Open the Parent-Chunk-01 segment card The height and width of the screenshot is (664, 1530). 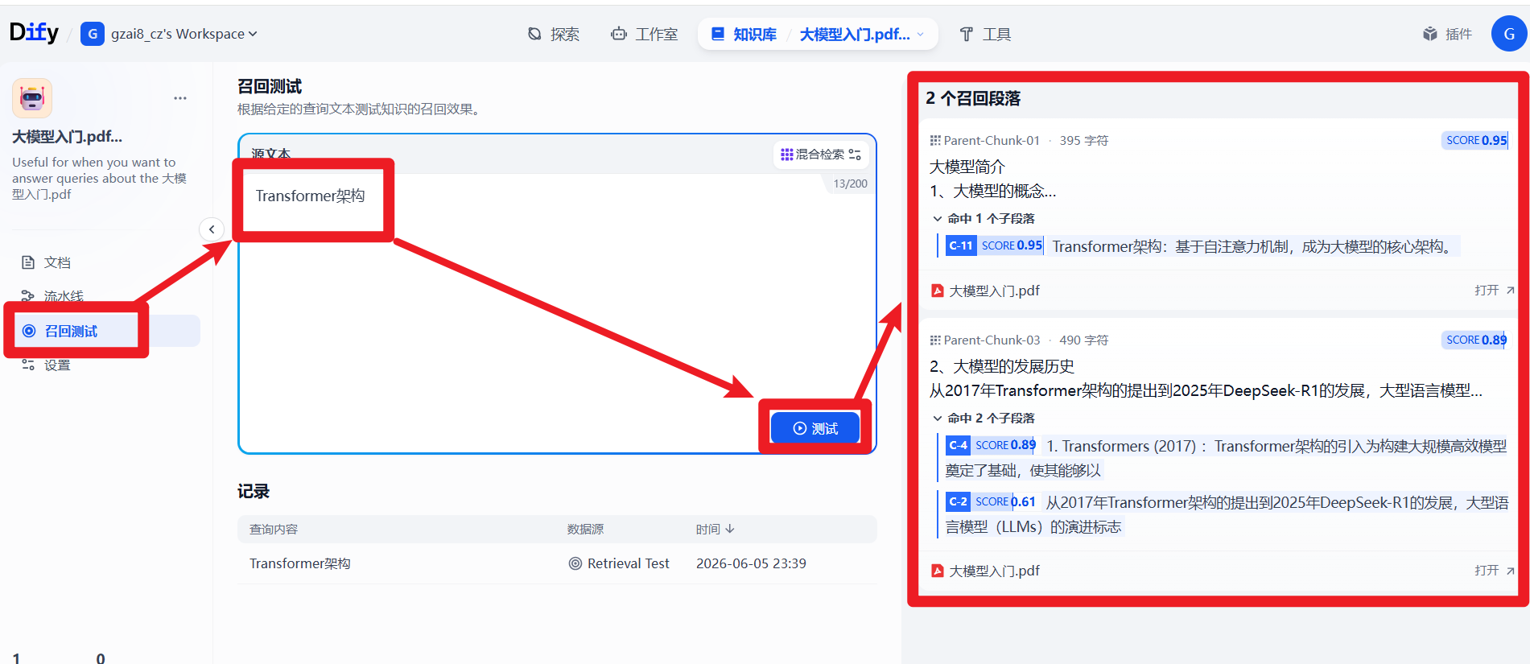pos(1219,214)
